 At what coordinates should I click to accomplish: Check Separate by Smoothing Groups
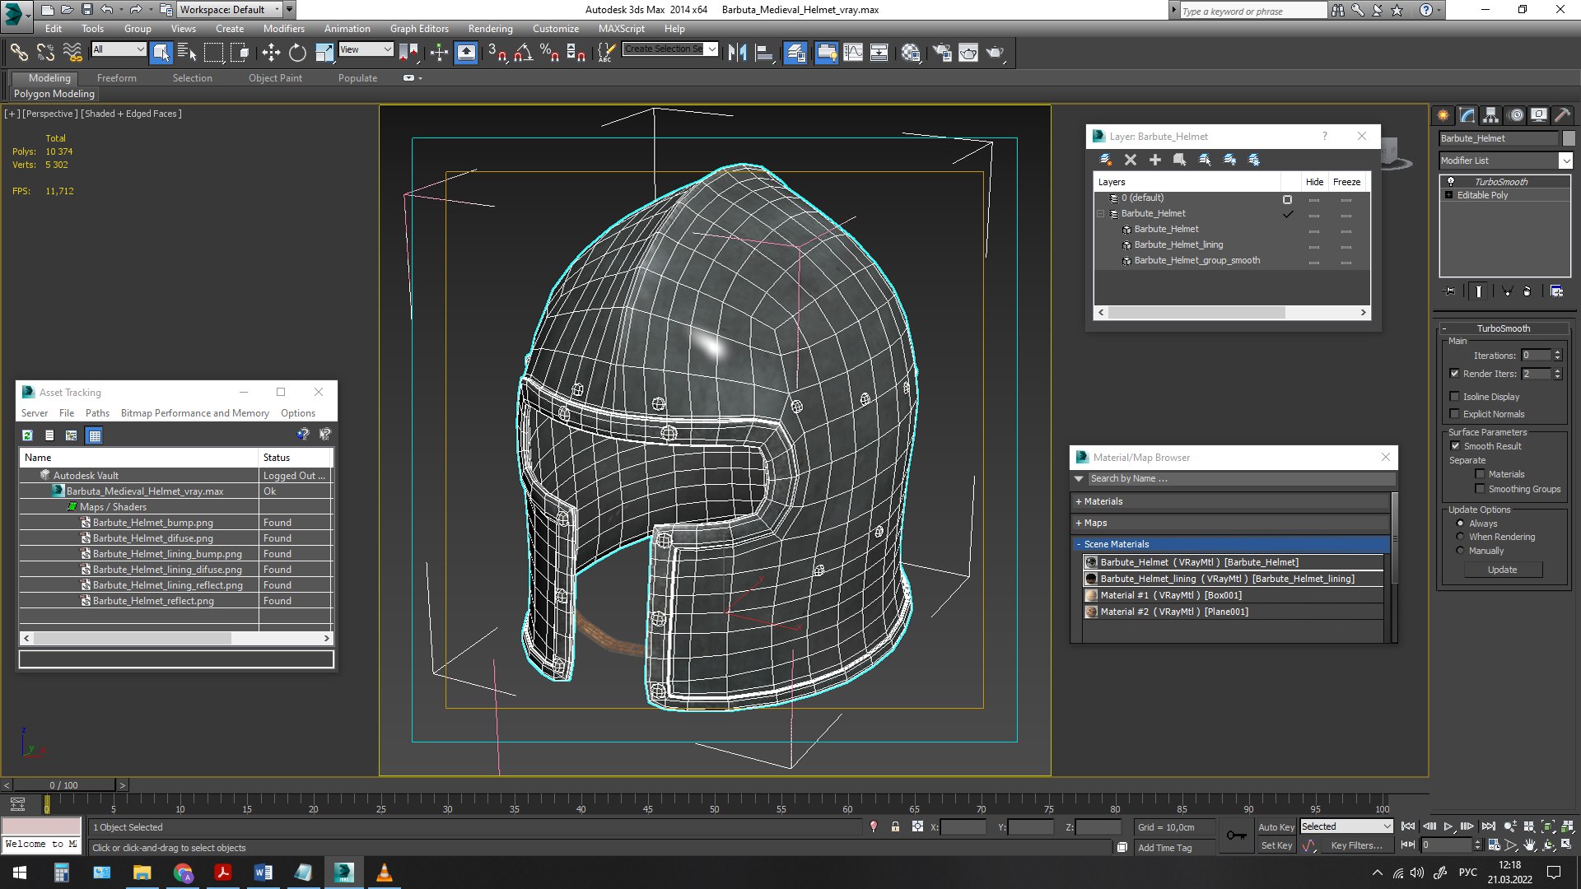tap(1480, 489)
